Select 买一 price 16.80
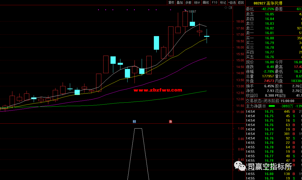302x180 pixels. point(270,38)
